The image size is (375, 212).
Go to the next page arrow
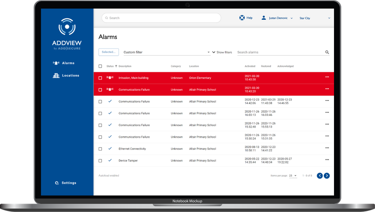pos(327,176)
